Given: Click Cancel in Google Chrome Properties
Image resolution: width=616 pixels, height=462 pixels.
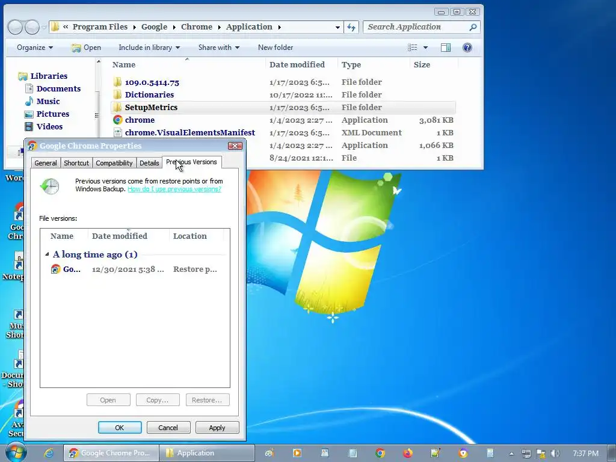Looking at the screenshot, I should [168, 428].
